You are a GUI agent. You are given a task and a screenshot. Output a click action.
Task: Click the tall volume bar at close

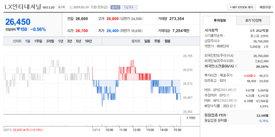[x=180, y=121]
